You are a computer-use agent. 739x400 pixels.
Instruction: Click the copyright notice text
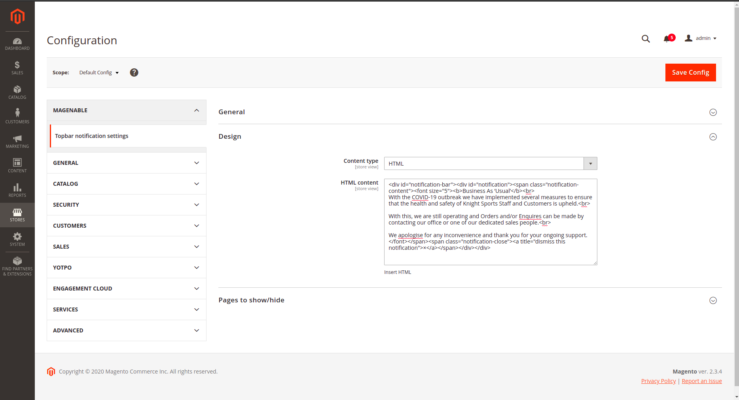(138, 372)
